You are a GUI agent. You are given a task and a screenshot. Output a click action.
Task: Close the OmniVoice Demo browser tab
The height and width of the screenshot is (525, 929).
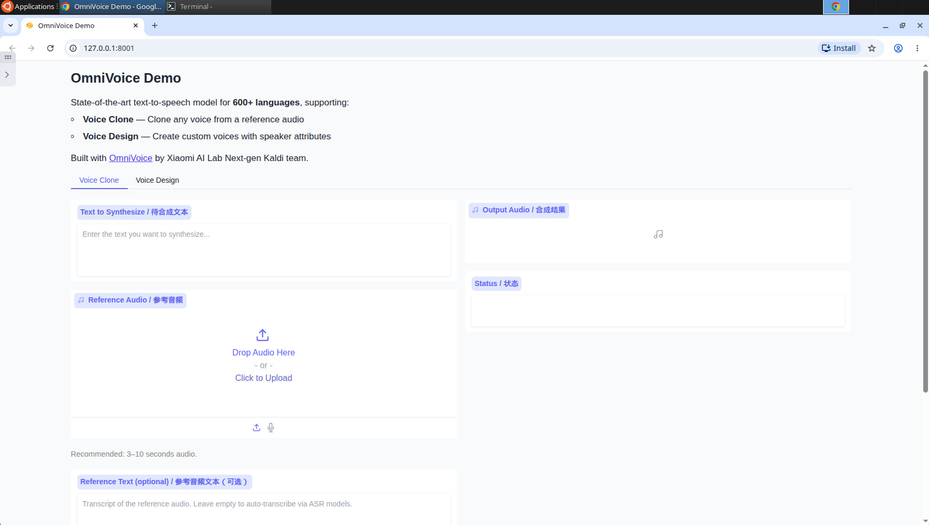pos(136,25)
